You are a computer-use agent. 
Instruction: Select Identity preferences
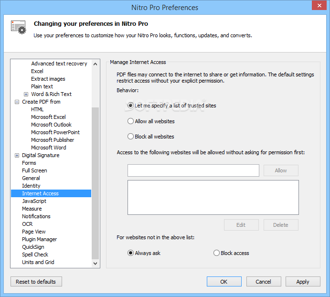pos(31,186)
